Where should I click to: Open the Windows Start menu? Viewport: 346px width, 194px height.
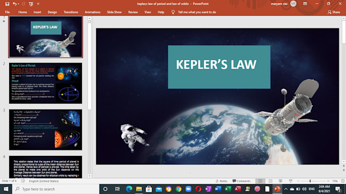6,189
